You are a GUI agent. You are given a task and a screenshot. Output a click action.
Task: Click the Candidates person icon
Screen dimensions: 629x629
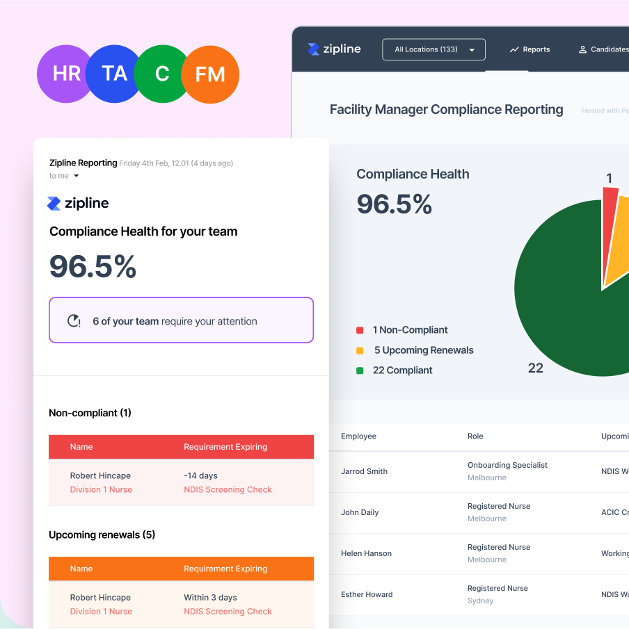pyautogui.click(x=582, y=49)
